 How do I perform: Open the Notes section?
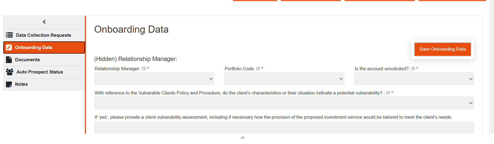22,84
